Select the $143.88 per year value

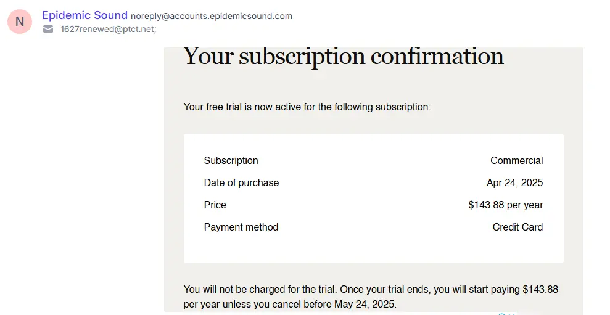pyautogui.click(x=506, y=205)
